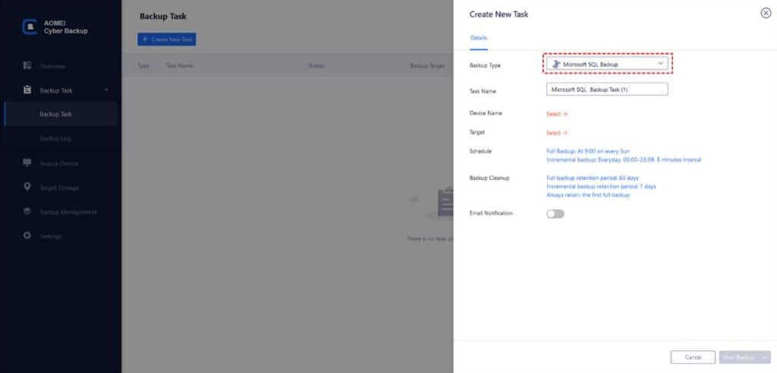Collapse the Backup Task sidebar section arrow
This screenshot has width=777, height=373.
106,90
